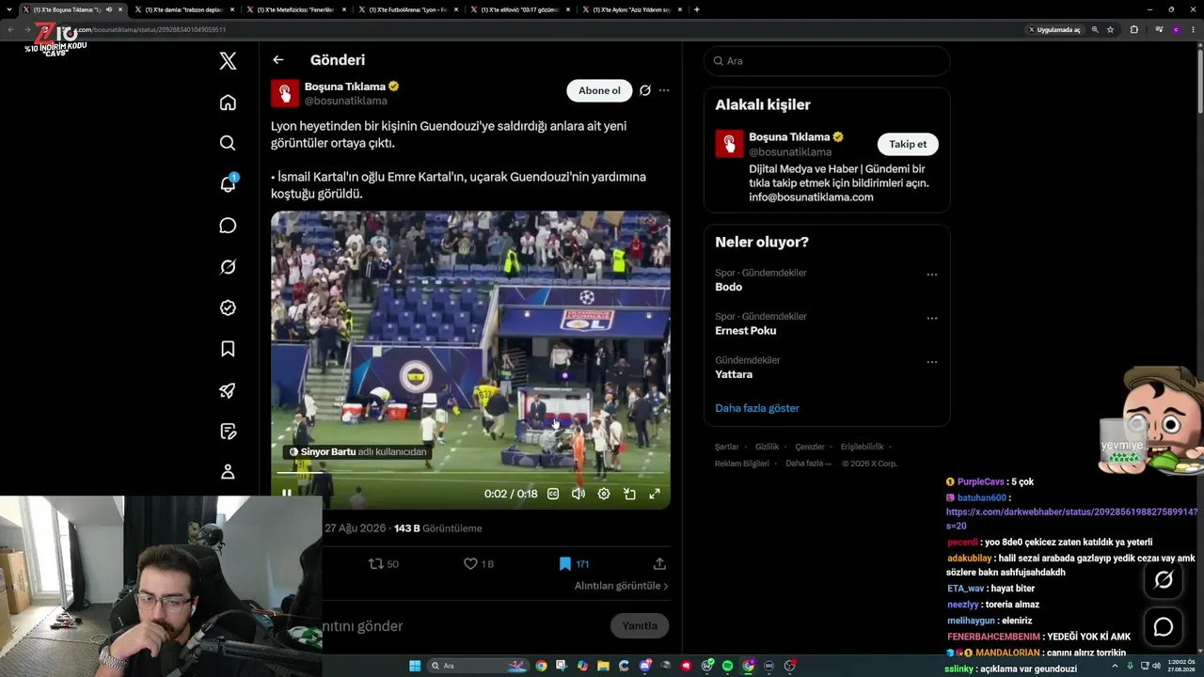Switch to the Aykırı browser tab

[632, 9]
